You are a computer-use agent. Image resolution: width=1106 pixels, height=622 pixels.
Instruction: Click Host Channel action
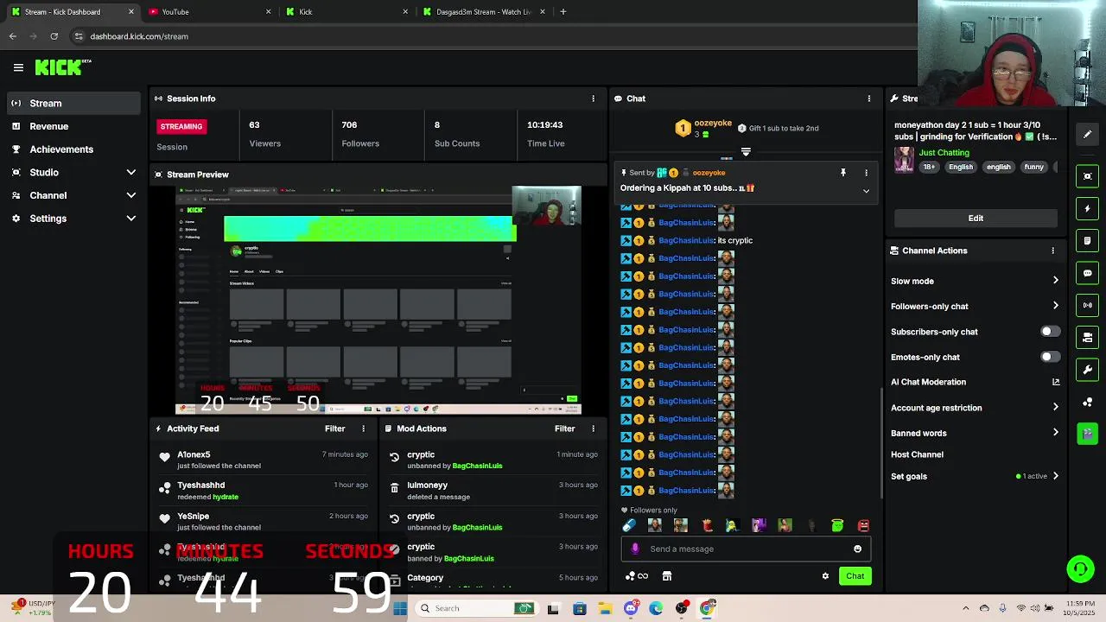(x=917, y=454)
